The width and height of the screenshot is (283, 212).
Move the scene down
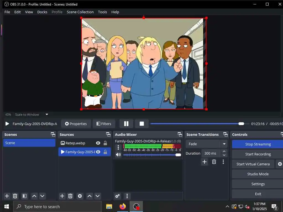click(42, 196)
